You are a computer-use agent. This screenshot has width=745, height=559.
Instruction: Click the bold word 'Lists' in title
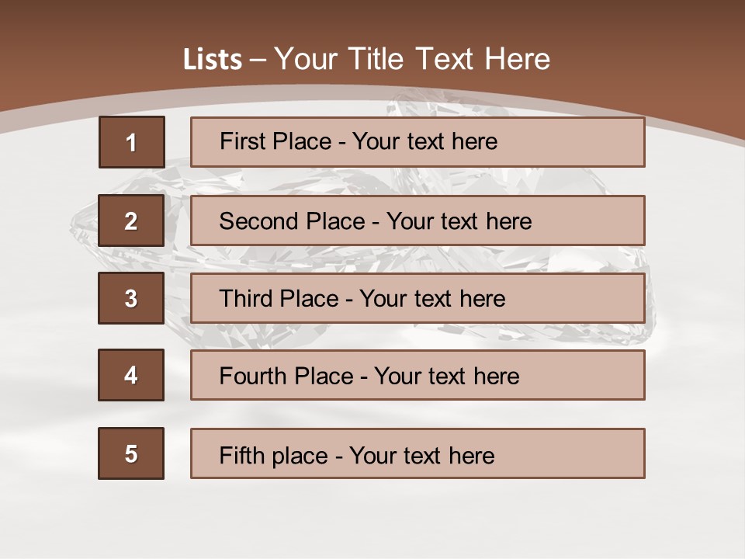213,59
